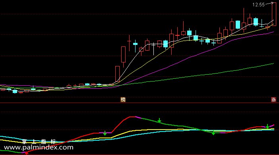Click the white cross-shaped doji candle

point(153,49)
